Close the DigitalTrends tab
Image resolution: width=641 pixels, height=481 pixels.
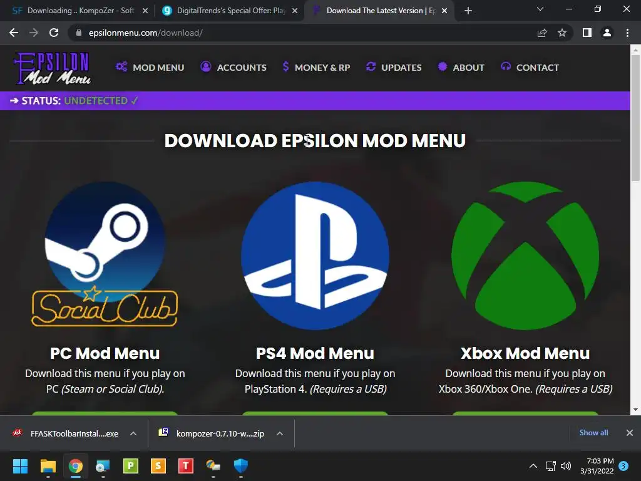click(x=295, y=11)
